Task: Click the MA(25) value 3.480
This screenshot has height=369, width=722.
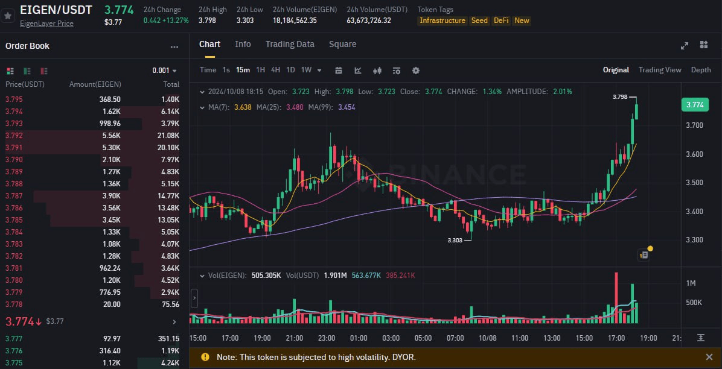Action: coord(295,107)
